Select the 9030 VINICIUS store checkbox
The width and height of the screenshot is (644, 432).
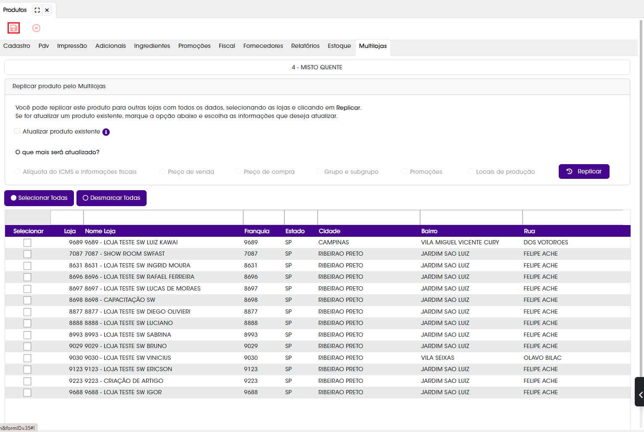(x=27, y=358)
